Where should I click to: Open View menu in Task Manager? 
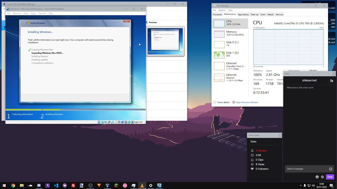pos(230,10)
